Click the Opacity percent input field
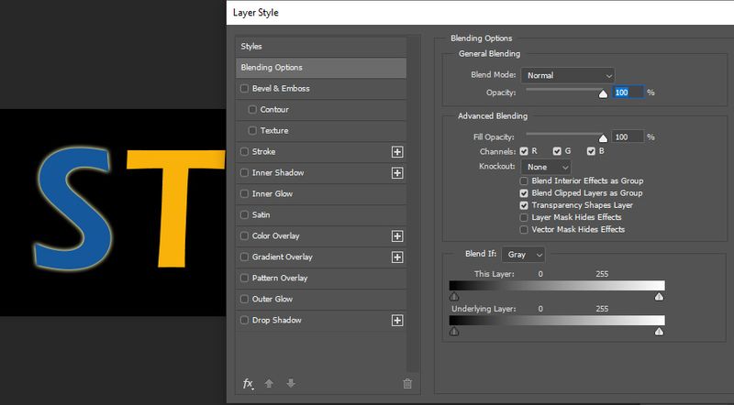The image size is (734, 405). click(628, 93)
